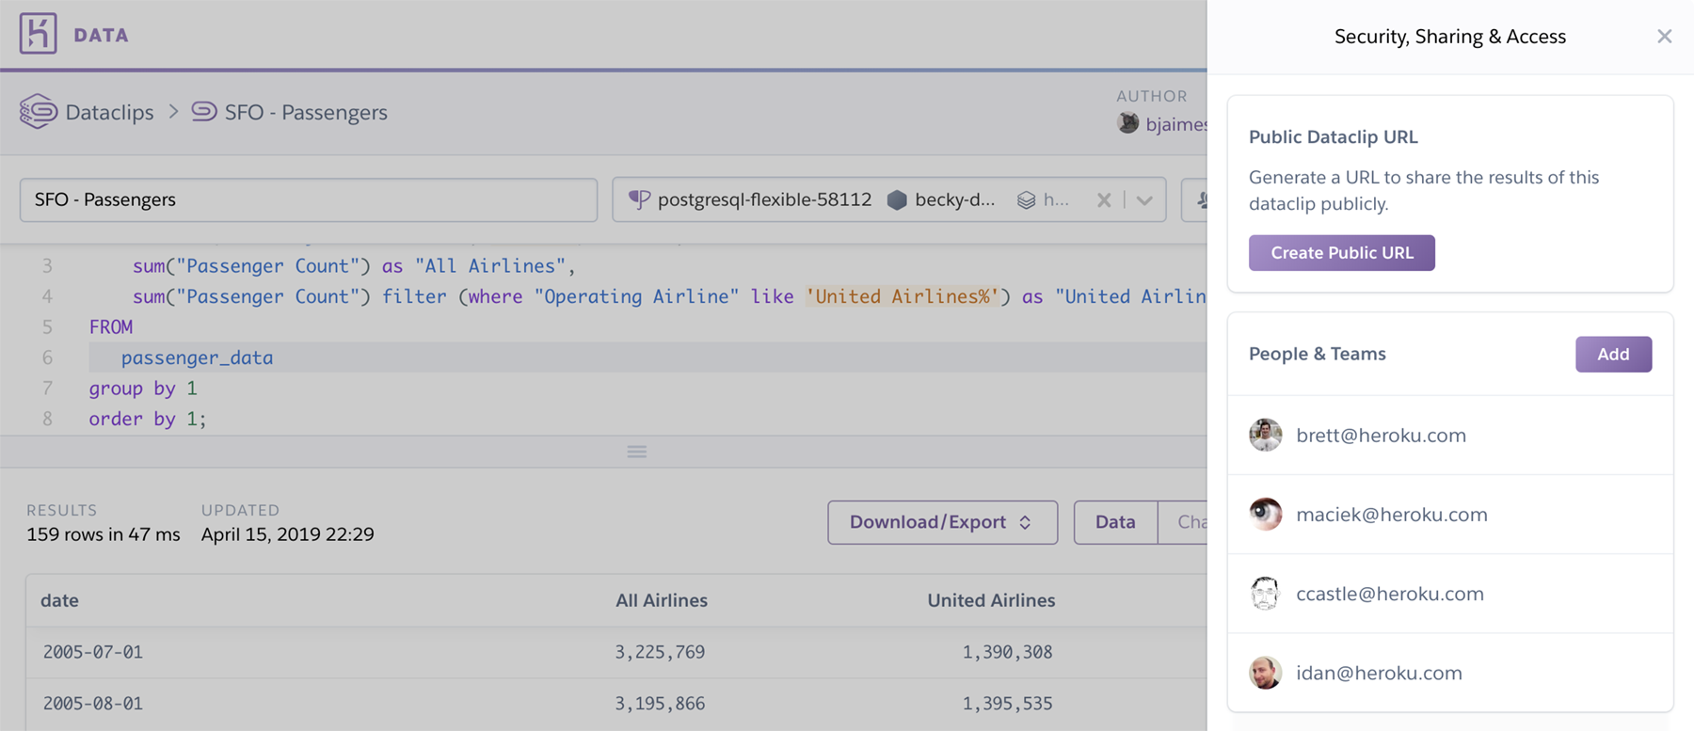The image size is (1694, 731).
Task: Close the Security, Sharing & Access panel
Action: click(1664, 37)
